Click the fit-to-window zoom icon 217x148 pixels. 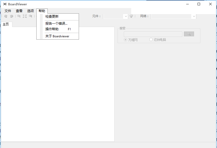tap(24, 16)
